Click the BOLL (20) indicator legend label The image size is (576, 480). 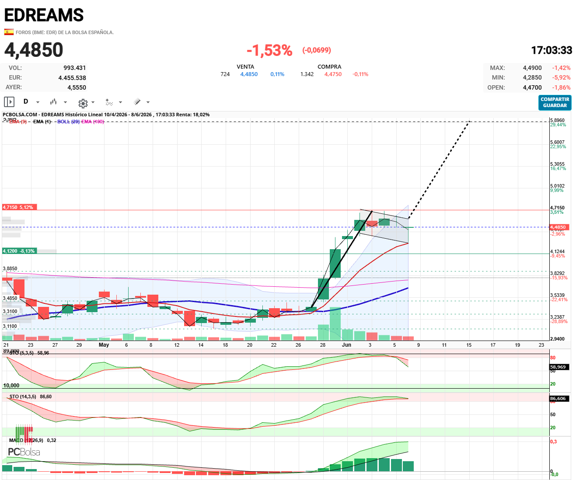click(68, 122)
